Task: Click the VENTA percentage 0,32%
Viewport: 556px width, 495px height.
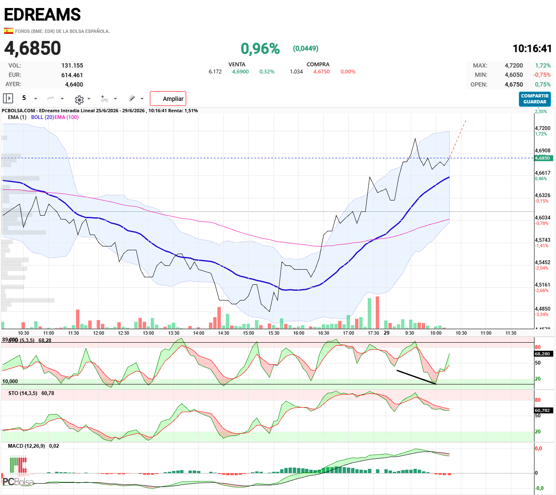Action: [267, 72]
